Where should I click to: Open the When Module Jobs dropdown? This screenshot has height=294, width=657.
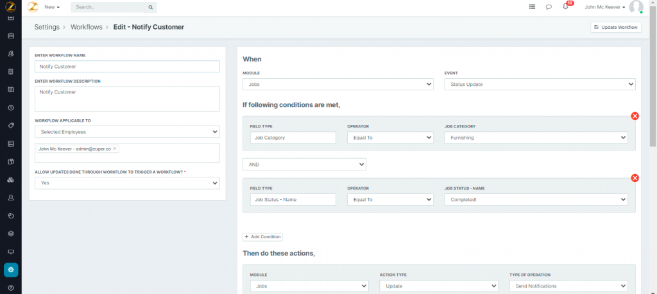coord(337,84)
